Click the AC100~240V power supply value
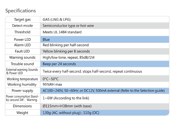This screenshot has height=126, width=177. tap(104, 91)
